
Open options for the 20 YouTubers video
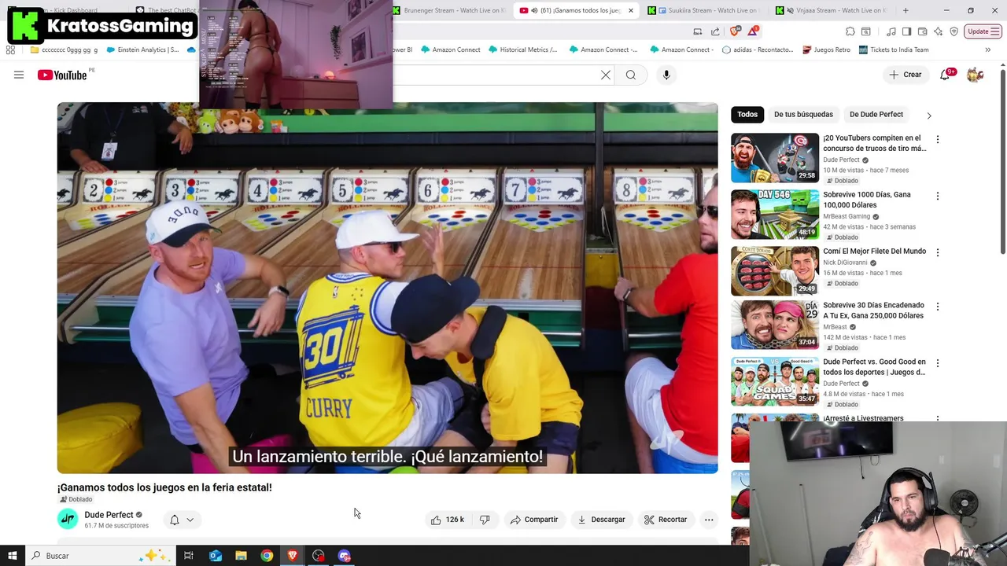[937, 139]
